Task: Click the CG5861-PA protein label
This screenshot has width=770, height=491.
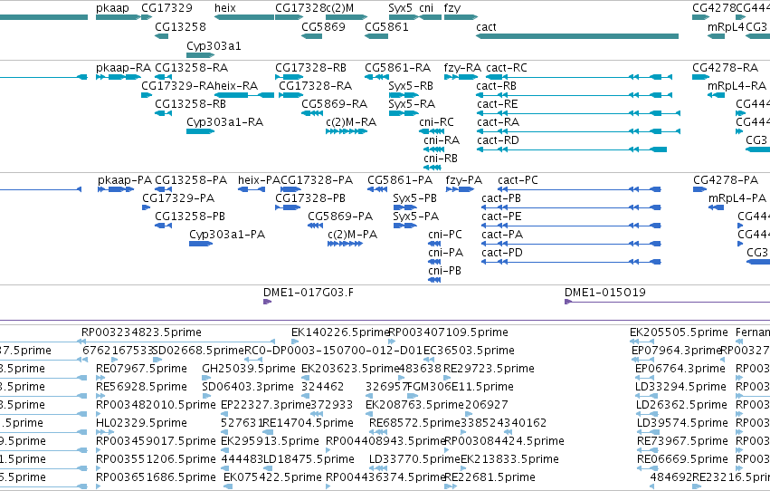Action: point(400,180)
